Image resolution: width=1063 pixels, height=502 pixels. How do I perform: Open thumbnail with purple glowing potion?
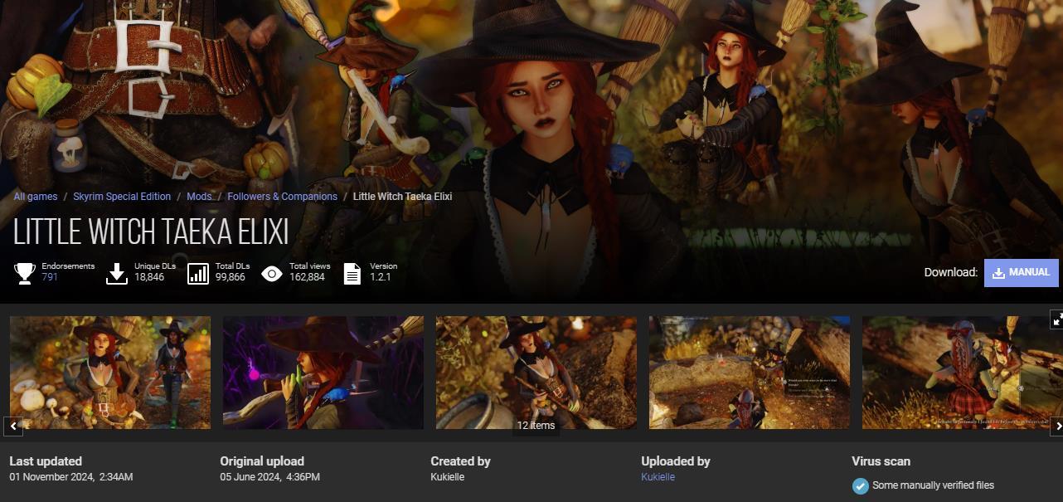click(x=323, y=373)
